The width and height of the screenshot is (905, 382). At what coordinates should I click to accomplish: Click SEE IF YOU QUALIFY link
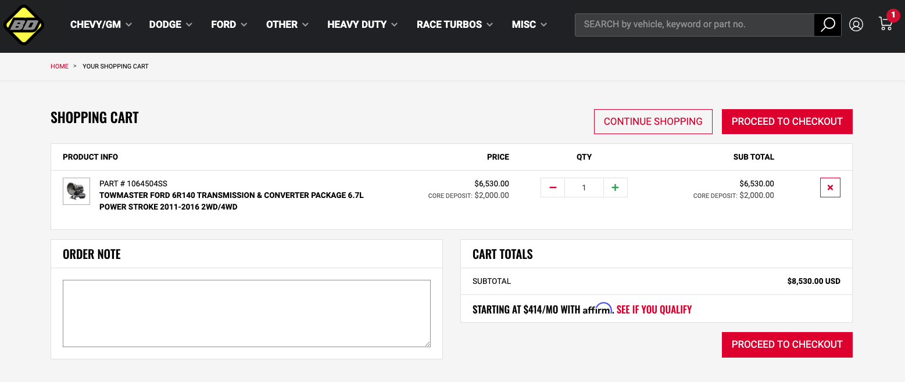click(x=654, y=309)
